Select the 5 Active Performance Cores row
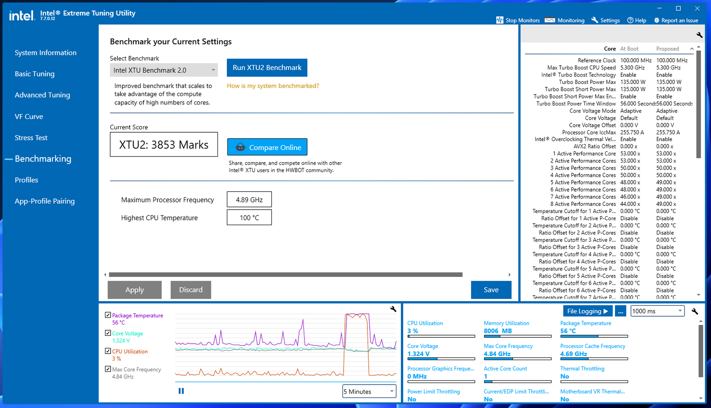Viewport: 711px width, 408px height. [x=609, y=182]
